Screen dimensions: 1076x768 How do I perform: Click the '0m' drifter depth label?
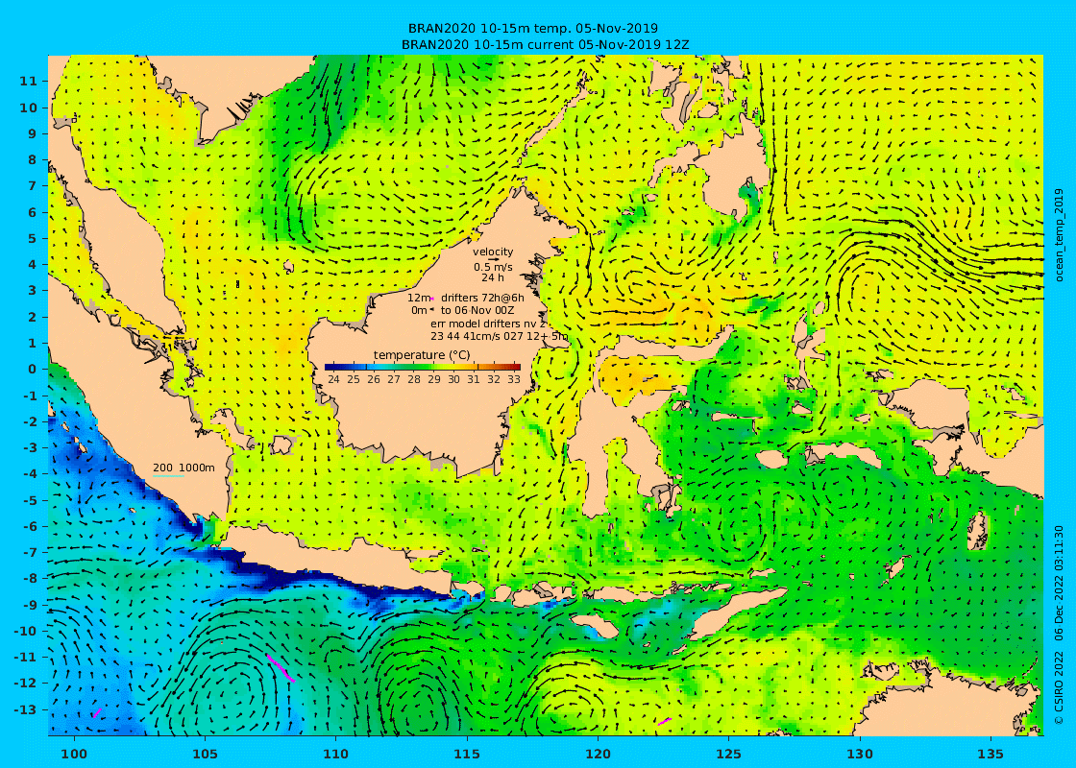[x=419, y=310]
